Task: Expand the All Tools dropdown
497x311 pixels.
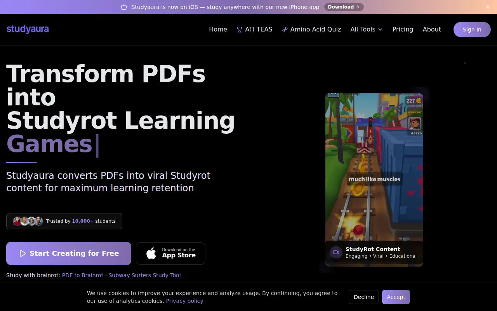Action: [366, 30]
